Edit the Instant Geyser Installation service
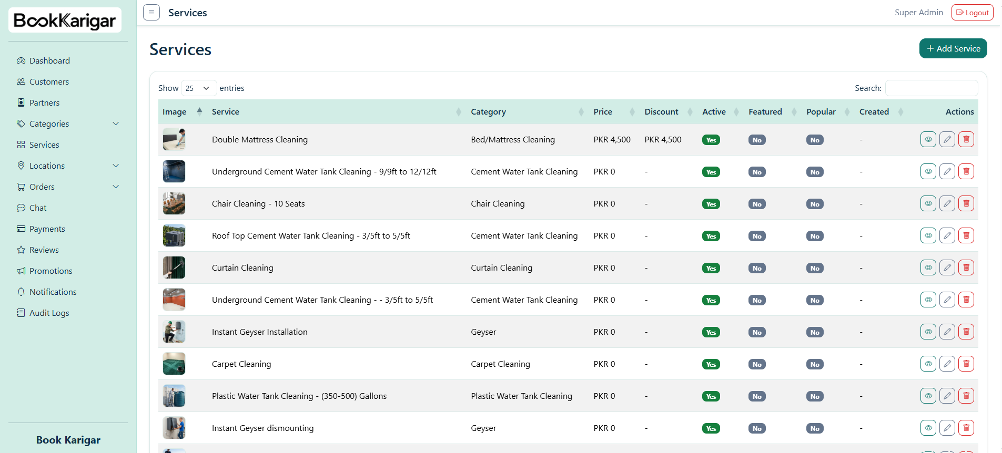 [x=947, y=332]
